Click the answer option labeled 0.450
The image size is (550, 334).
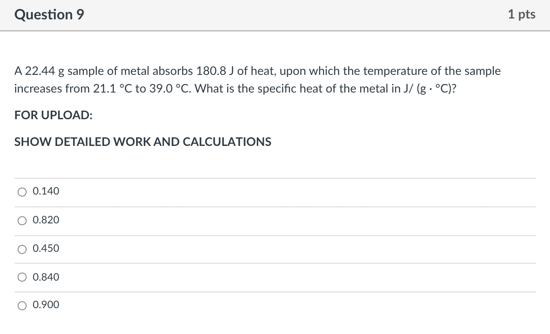(46, 248)
